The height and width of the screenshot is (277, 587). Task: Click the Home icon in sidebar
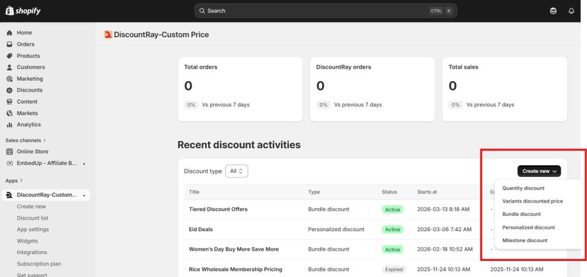tap(10, 33)
